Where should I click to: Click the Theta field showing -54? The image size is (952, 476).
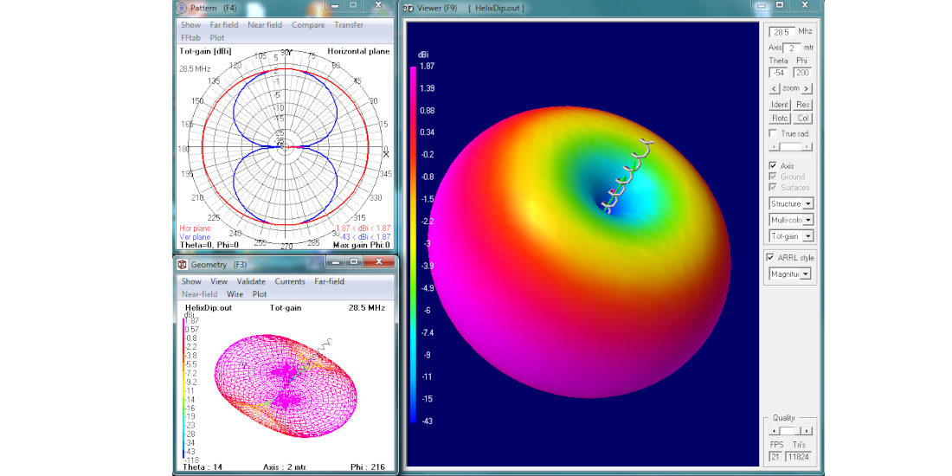pos(779,73)
